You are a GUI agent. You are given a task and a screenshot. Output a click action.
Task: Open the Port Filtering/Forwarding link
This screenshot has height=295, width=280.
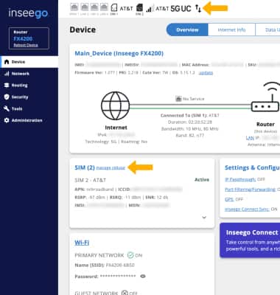(x=251, y=190)
